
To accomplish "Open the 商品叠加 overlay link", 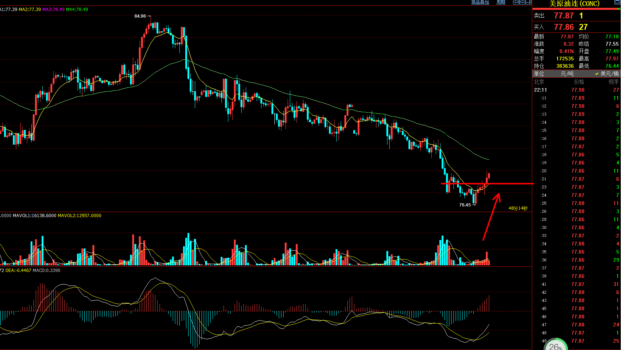I will (480, 2).
